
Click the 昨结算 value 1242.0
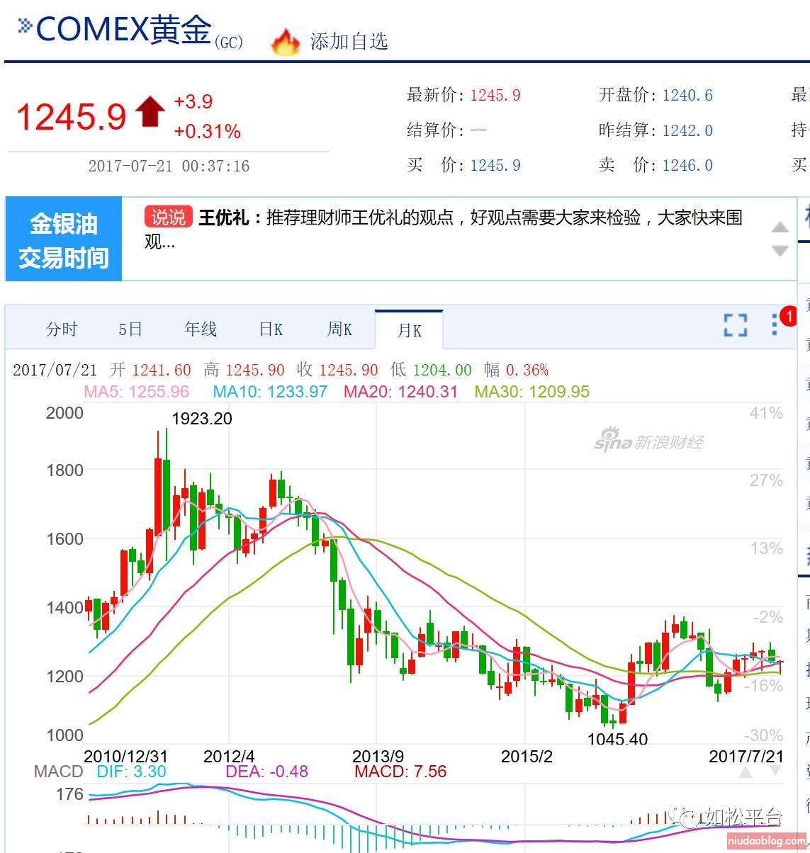687,130
